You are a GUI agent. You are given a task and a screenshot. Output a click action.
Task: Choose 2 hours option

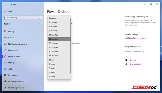pyautogui.click(x=59, y=64)
